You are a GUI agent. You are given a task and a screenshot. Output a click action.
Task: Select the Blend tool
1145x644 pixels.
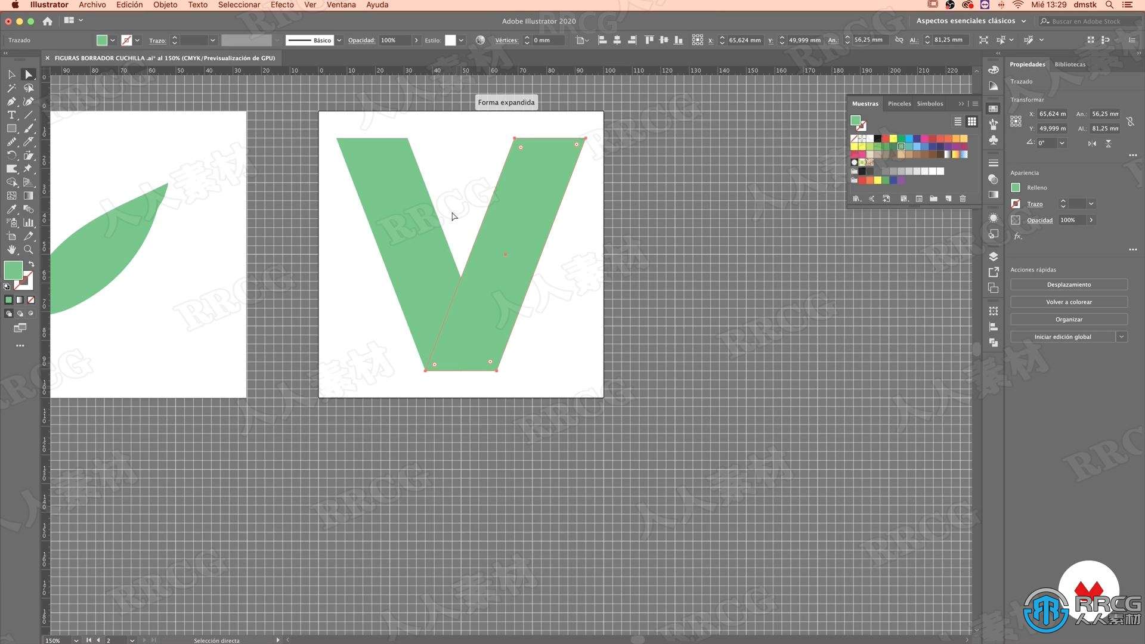click(x=28, y=209)
